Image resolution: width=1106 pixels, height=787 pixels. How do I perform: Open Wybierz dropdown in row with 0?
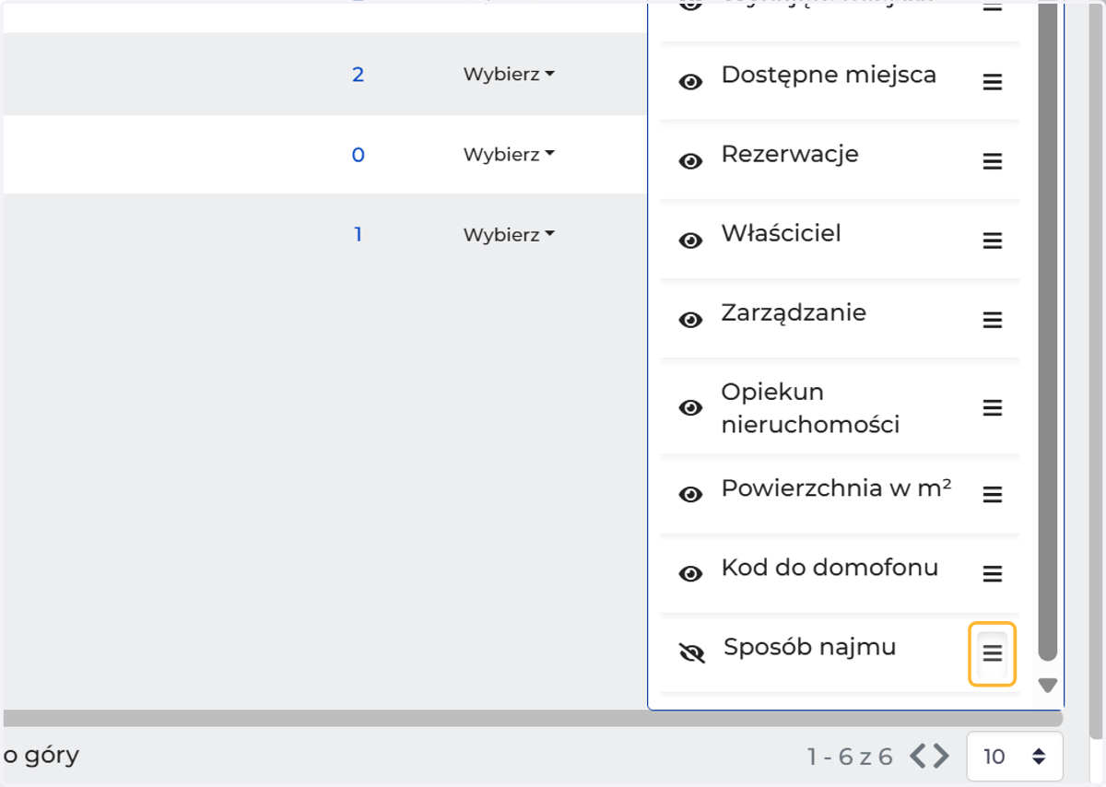509,155
